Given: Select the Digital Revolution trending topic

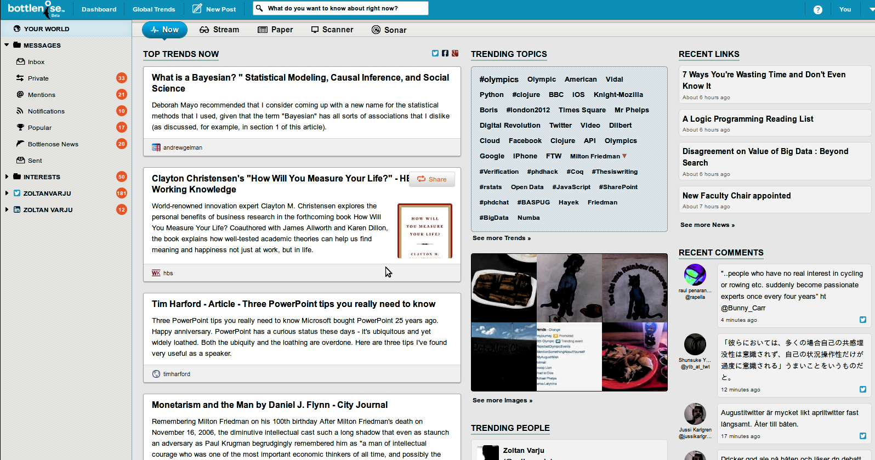Looking at the screenshot, I should pos(510,126).
